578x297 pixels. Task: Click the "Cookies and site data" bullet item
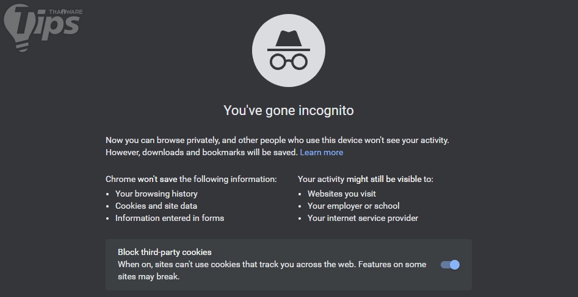pos(156,206)
